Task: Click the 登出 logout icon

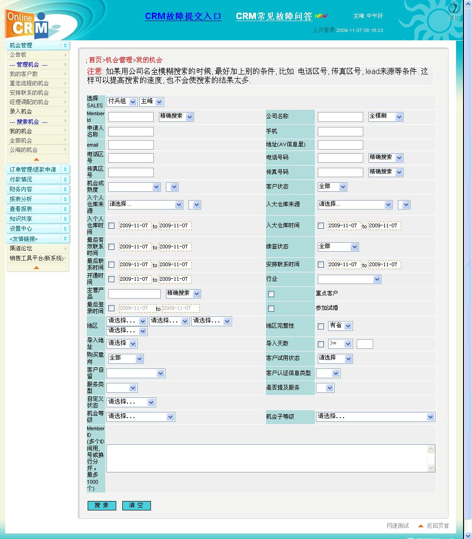Action: pos(454,11)
